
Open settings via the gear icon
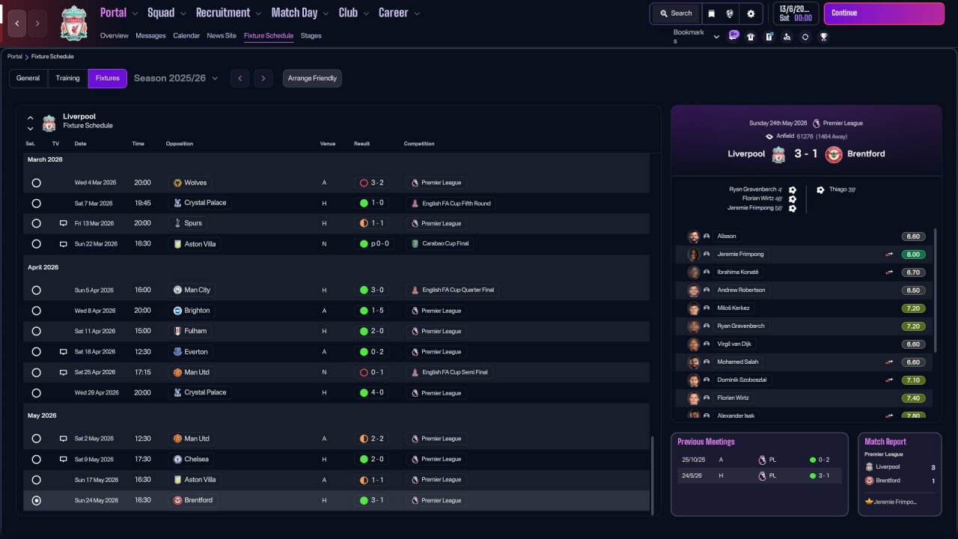tap(751, 13)
